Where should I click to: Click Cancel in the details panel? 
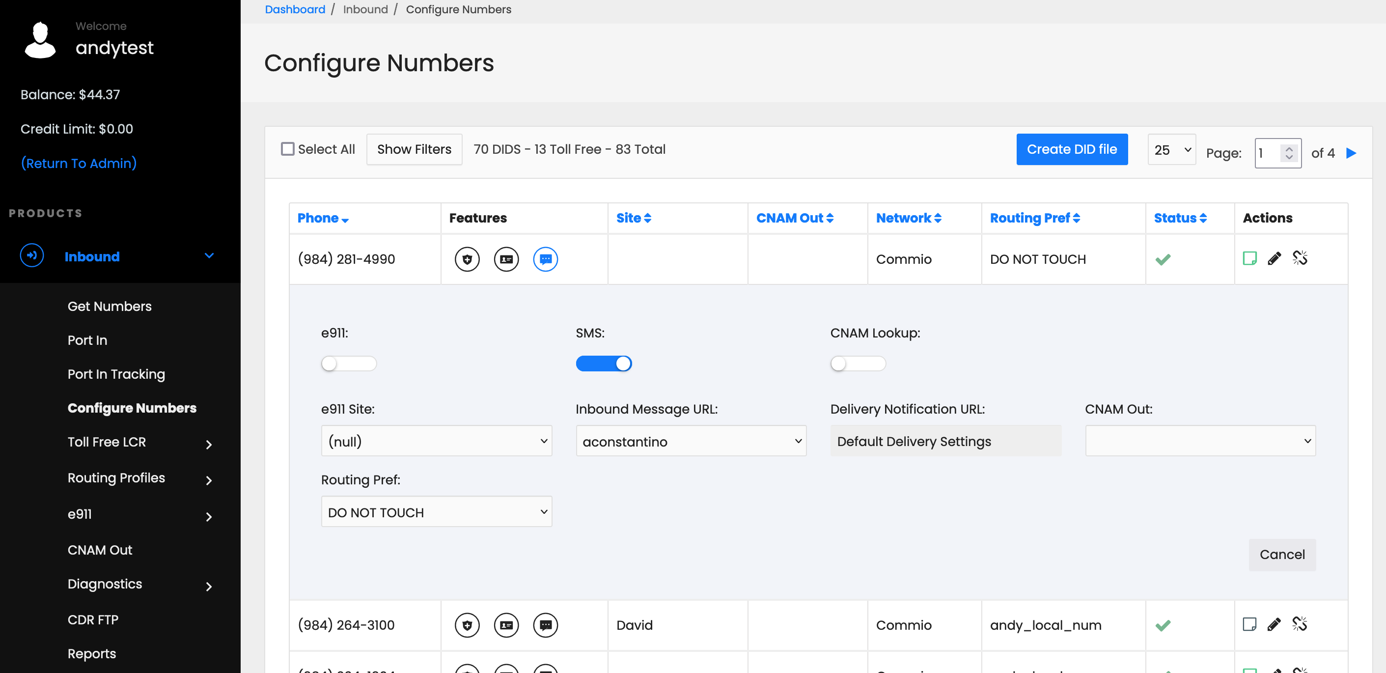pos(1282,555)
